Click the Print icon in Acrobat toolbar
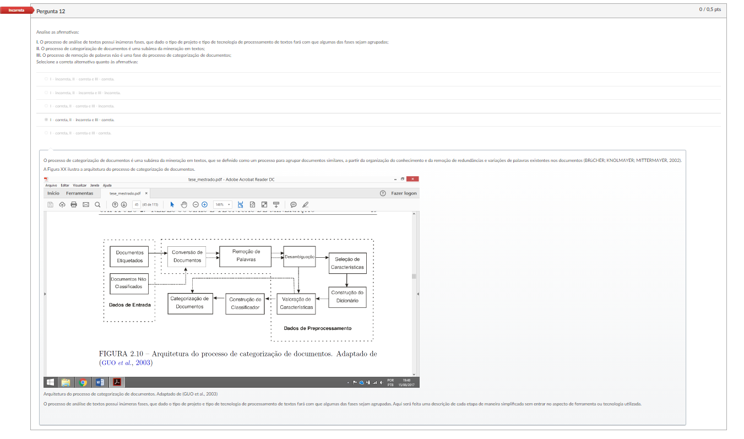The image size is (744, 439). [74, 204]
